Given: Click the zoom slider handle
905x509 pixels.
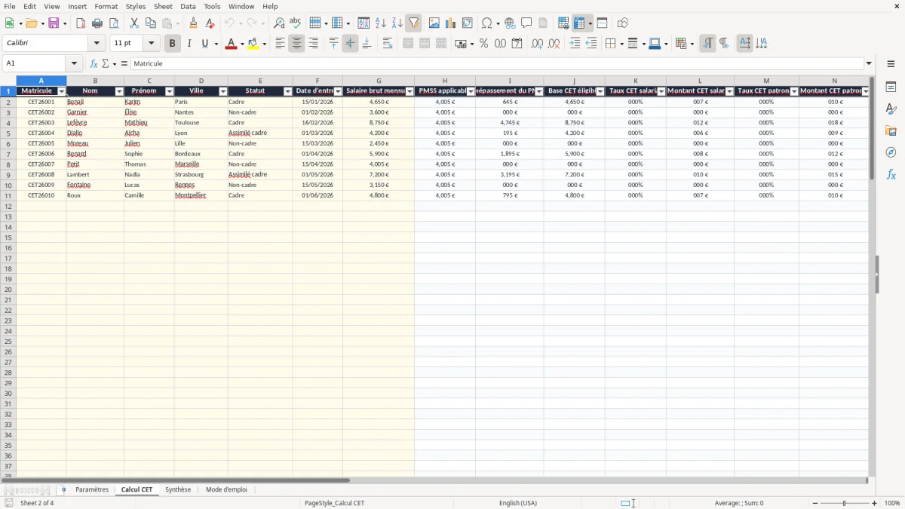Looking at the screenshot, I should [845, 503].
